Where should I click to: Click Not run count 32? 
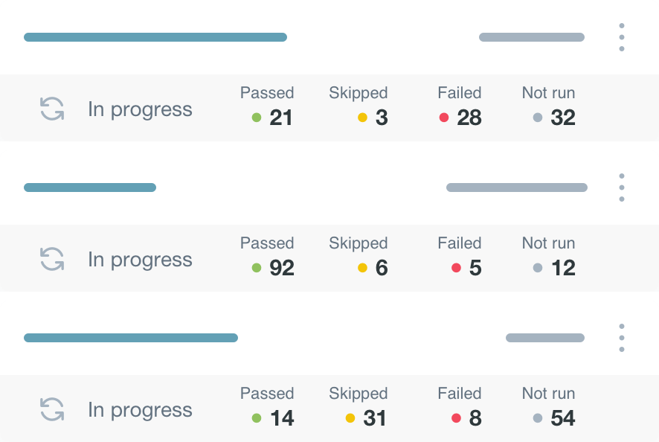[x=563, y=118]
